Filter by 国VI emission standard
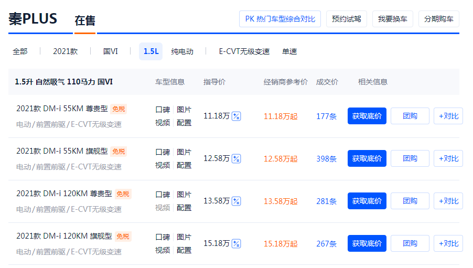This screenshot has width=473, height=268. [x=111, y=51]
